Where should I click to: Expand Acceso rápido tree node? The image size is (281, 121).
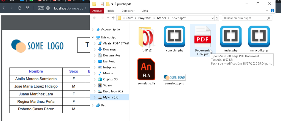(x=93, y=29)
